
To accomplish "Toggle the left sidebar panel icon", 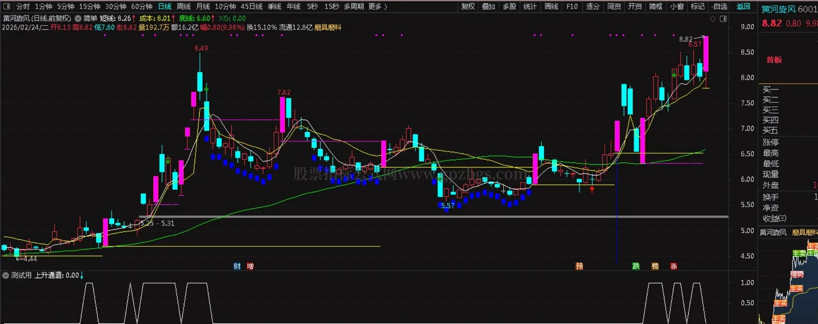I will [7, 7].
